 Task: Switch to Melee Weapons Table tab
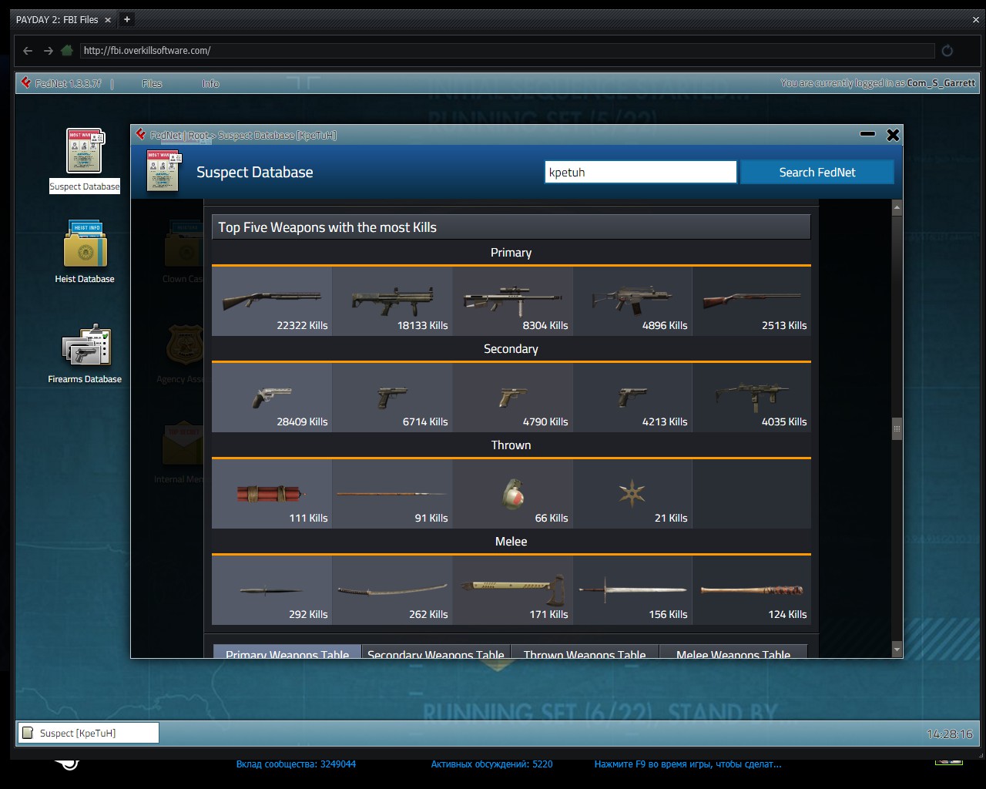[733, 652]
